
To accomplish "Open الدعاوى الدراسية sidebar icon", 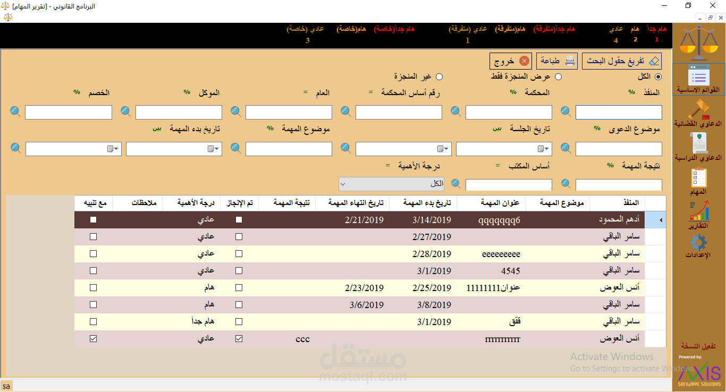I will (698, 147).
